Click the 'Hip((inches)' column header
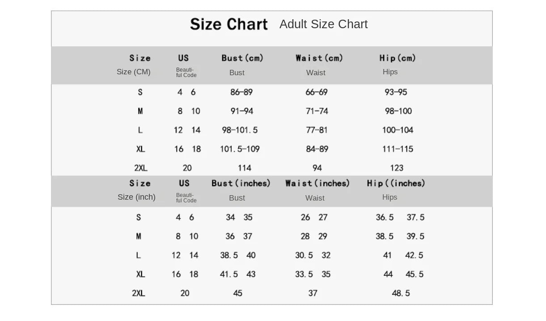Screen dimensions: 546x321 coord(396,184)
